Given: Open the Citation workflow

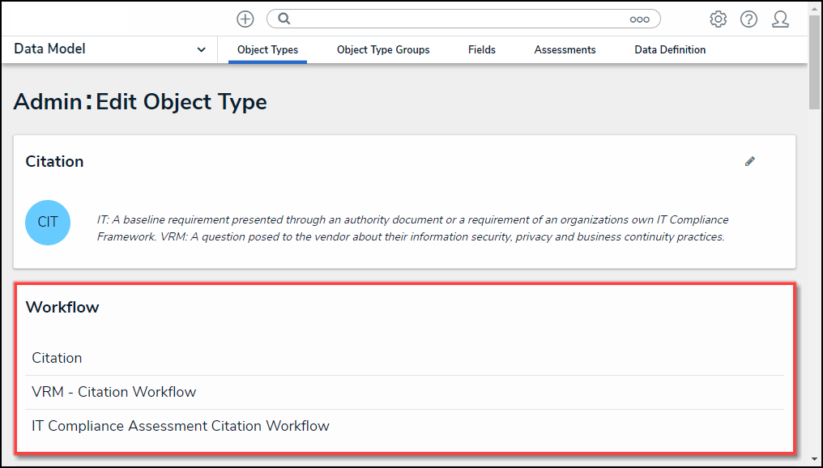Looking at the screenshot, I should (x=57, y=358).
